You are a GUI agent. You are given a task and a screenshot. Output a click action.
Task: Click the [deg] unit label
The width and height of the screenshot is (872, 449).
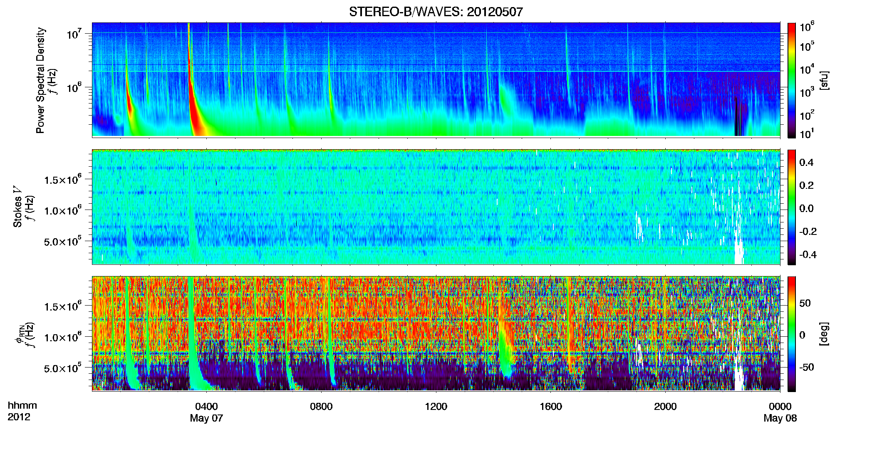pyautogui.click(x=825, y=334)
